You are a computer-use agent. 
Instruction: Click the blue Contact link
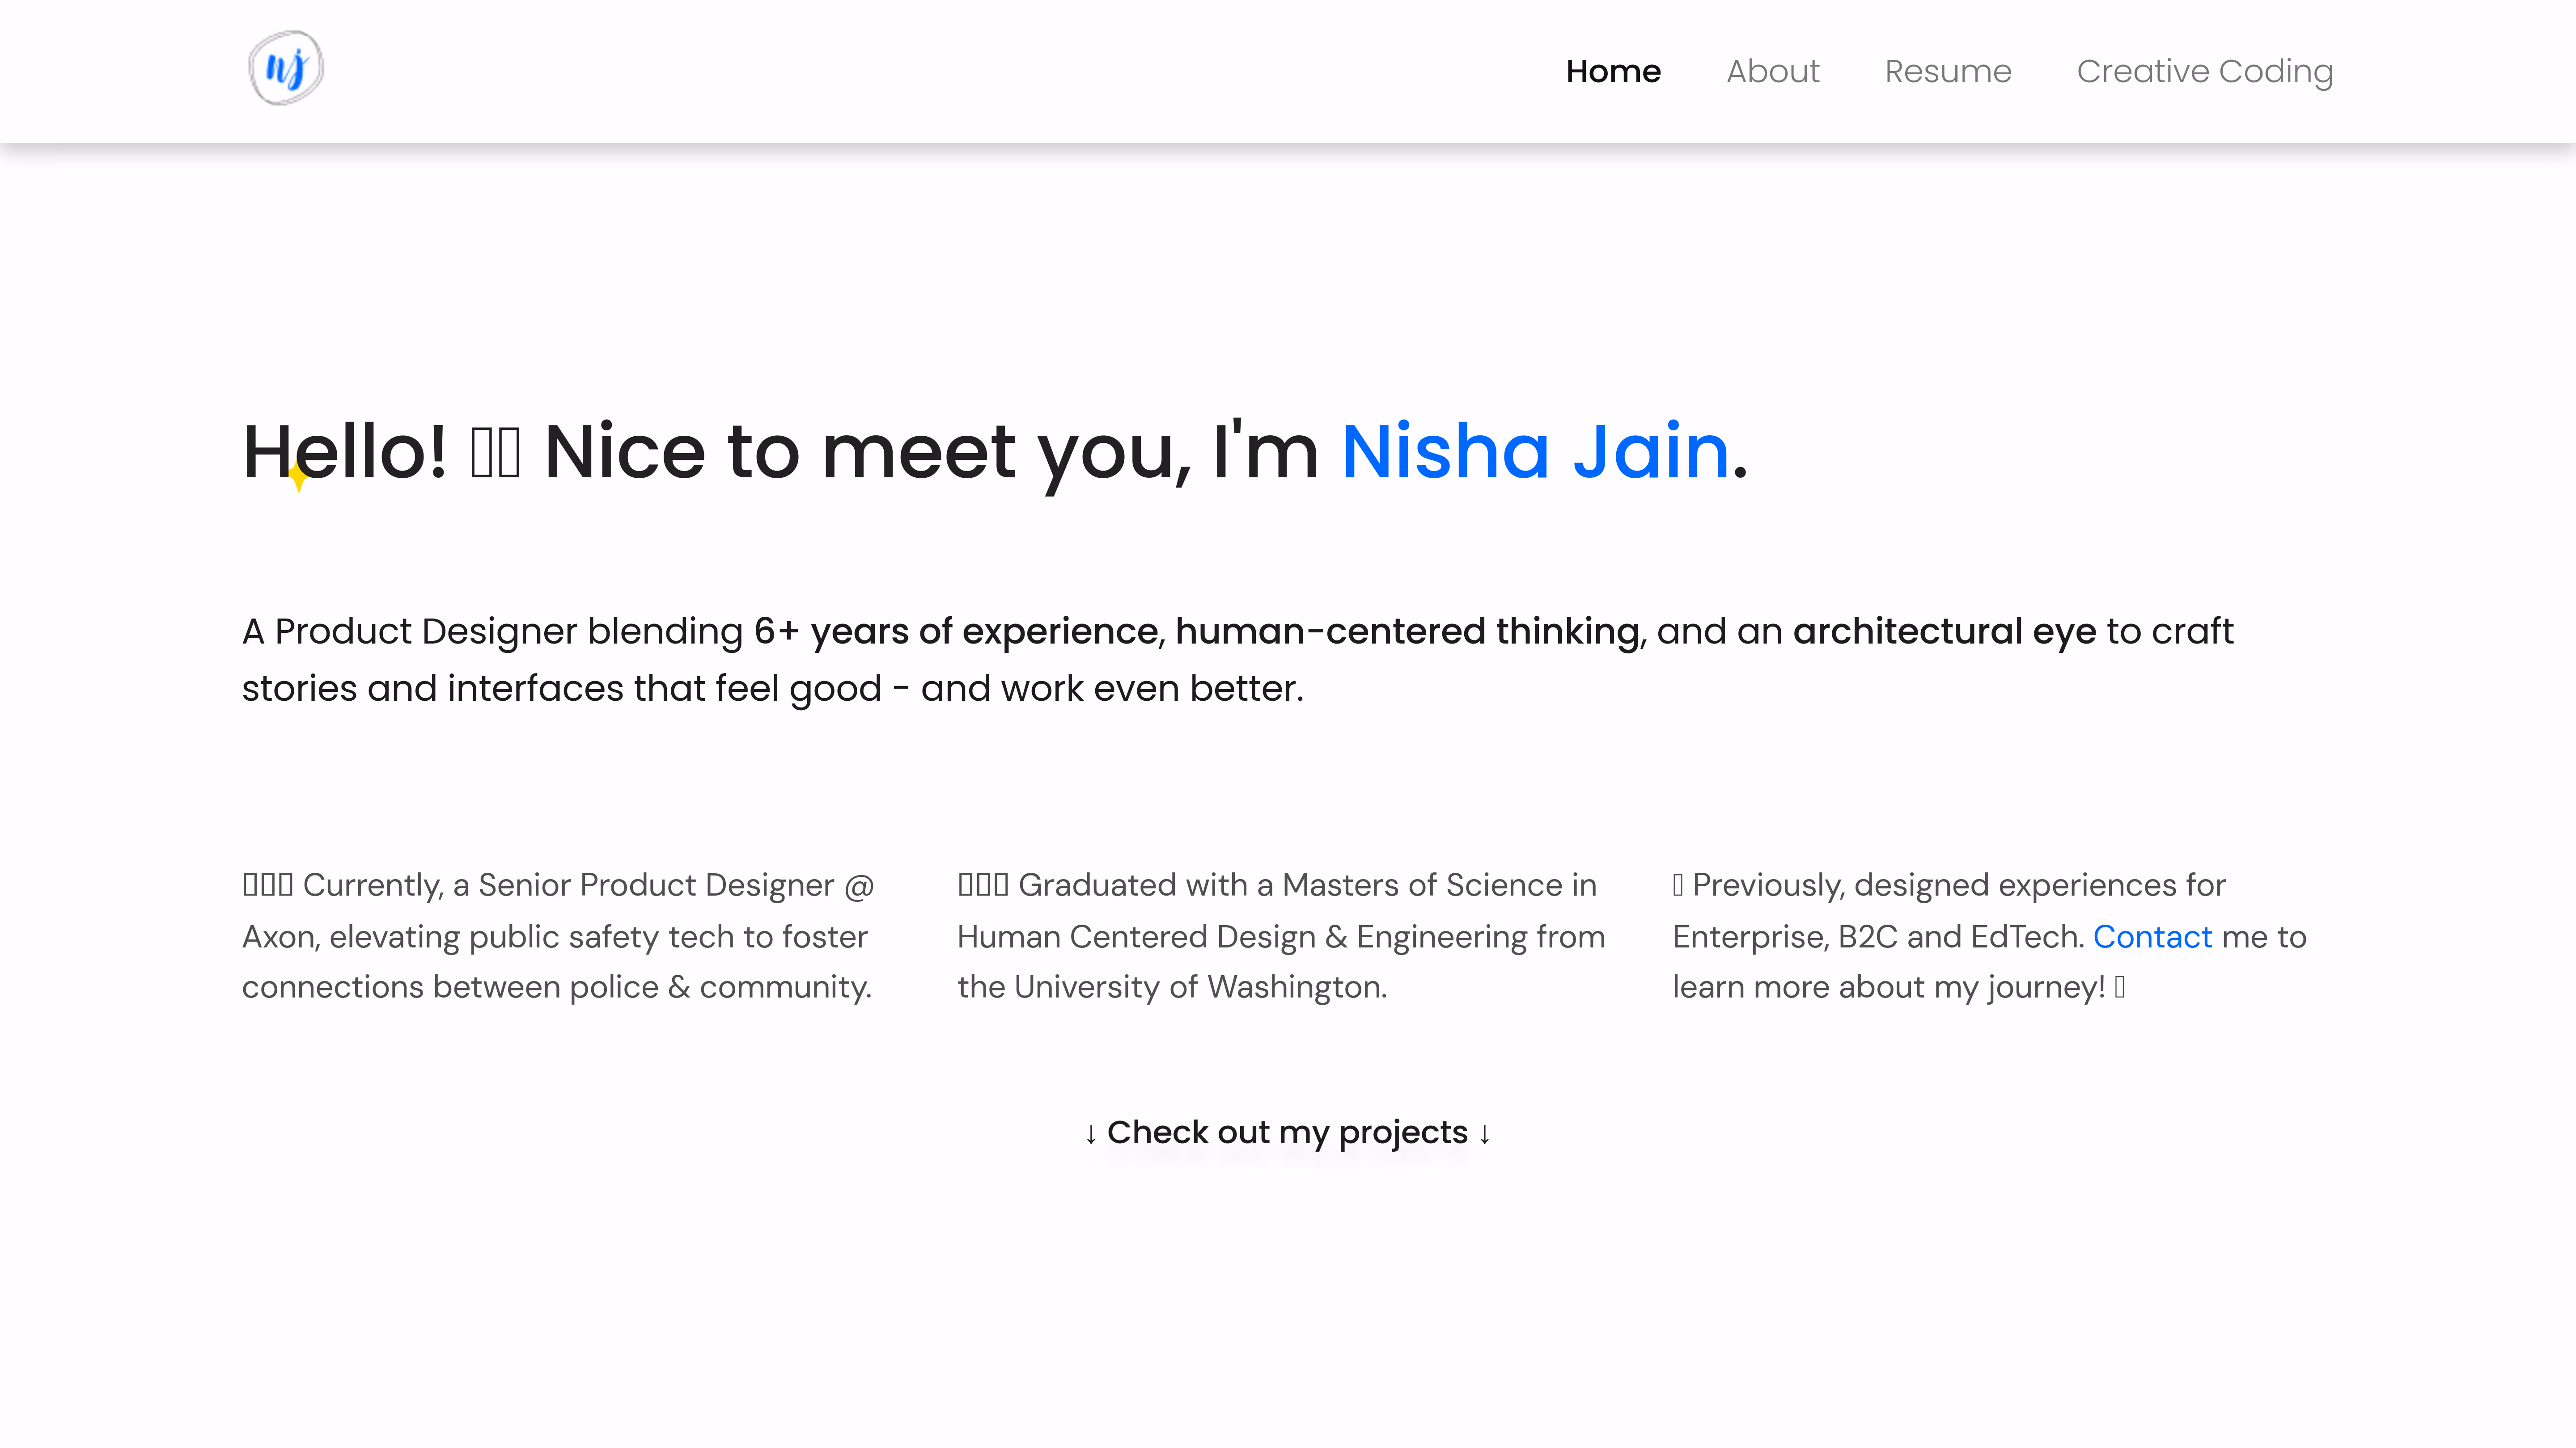click(x=2152, y=936)
